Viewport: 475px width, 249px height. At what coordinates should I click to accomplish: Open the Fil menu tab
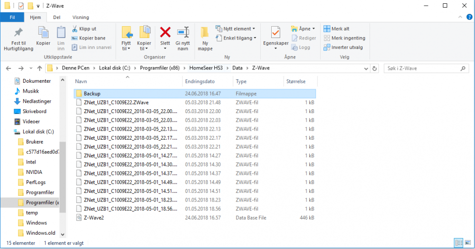pos(12,17)
